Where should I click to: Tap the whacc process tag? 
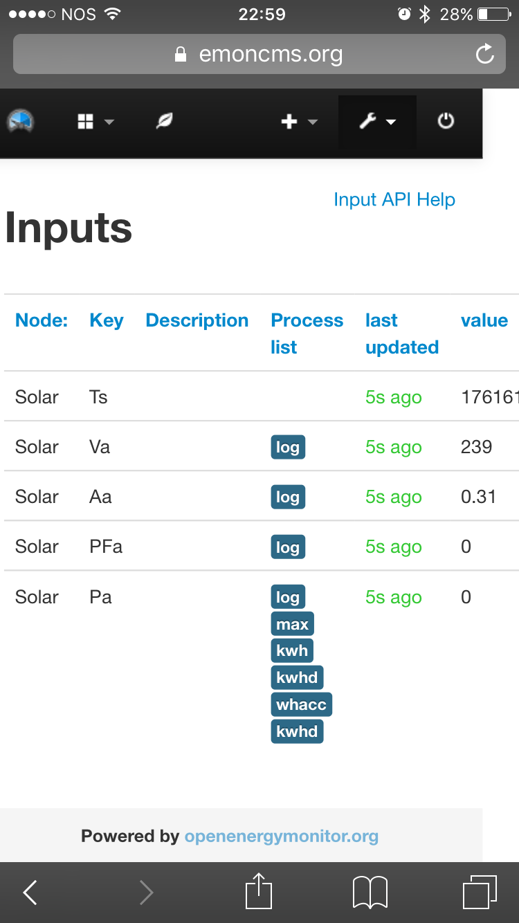pos(301,704)
